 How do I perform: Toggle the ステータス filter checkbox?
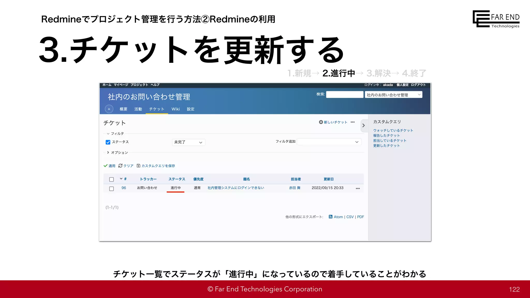tap(108, 142)
